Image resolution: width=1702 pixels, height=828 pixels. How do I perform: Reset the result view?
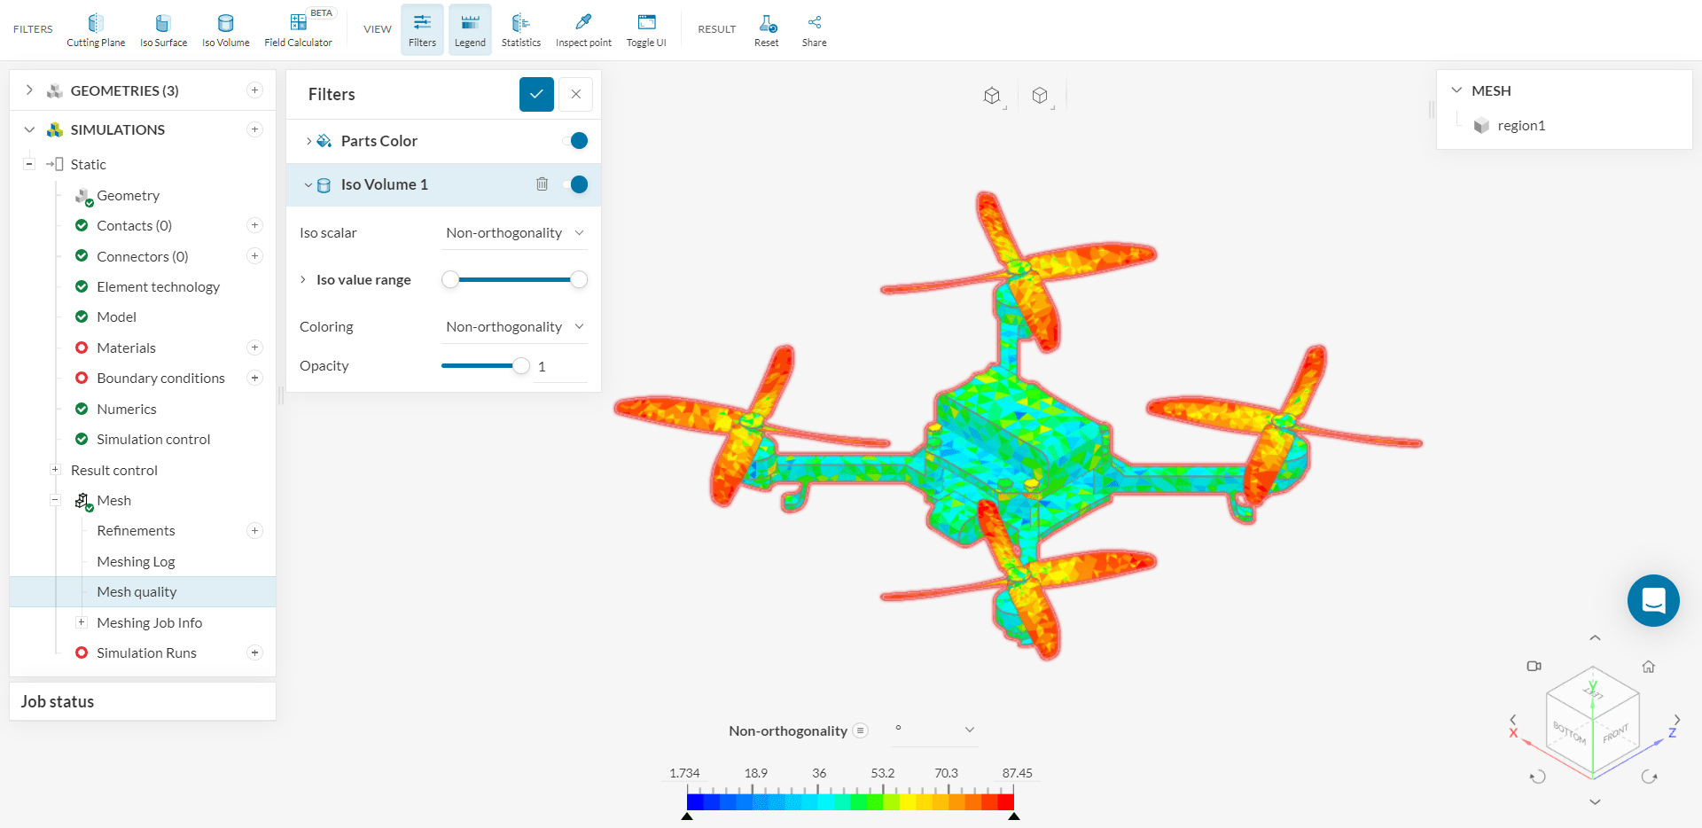tap(766, 29)
